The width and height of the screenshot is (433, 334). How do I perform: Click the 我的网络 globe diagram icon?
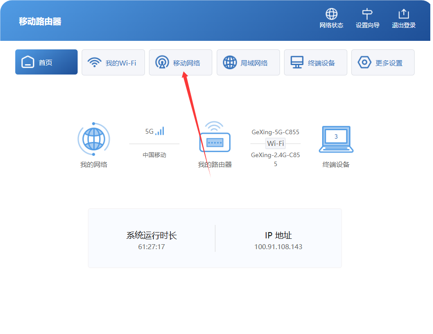coord(94,139)
